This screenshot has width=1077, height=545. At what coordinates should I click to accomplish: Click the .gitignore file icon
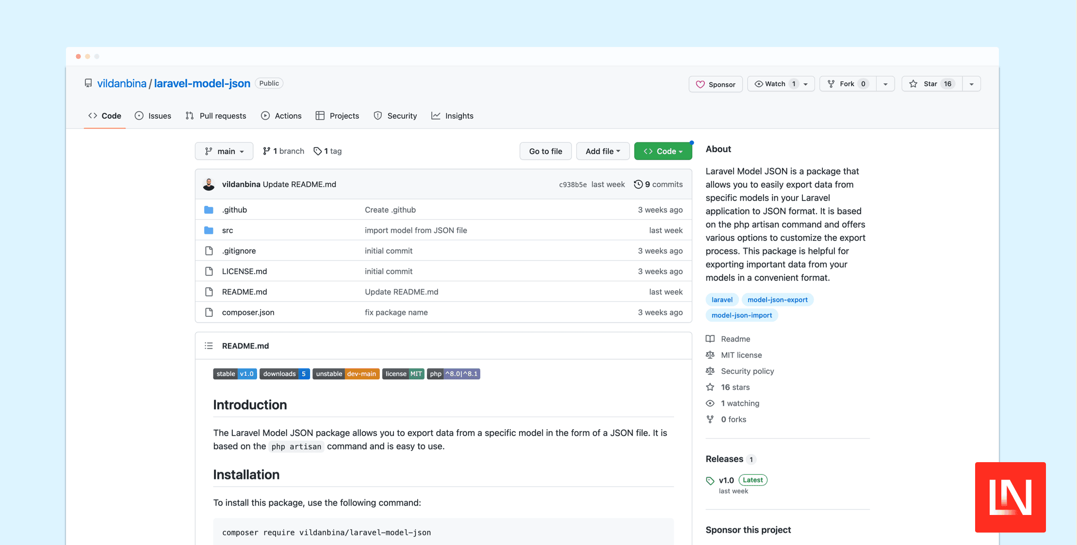pos(209,251)
